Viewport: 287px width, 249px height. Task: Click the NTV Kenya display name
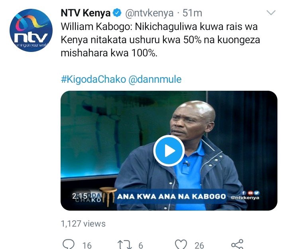pyautogui.click(x=86, y=13)
